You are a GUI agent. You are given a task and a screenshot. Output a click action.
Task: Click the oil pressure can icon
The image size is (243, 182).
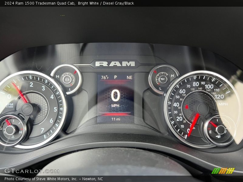163,80
